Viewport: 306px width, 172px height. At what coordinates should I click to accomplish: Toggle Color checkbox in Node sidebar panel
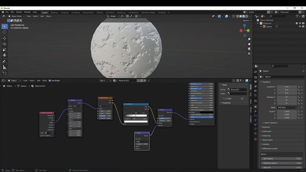[225, 99]
